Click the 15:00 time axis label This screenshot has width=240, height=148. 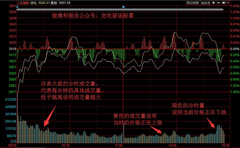click(x=226, y=145)
